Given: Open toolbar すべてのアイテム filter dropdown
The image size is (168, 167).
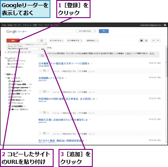Looking at the screenshot, I should tap(56, 41).
